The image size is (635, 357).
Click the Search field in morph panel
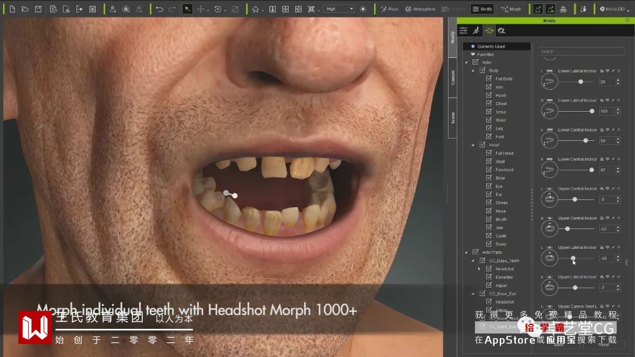[581, 51]
